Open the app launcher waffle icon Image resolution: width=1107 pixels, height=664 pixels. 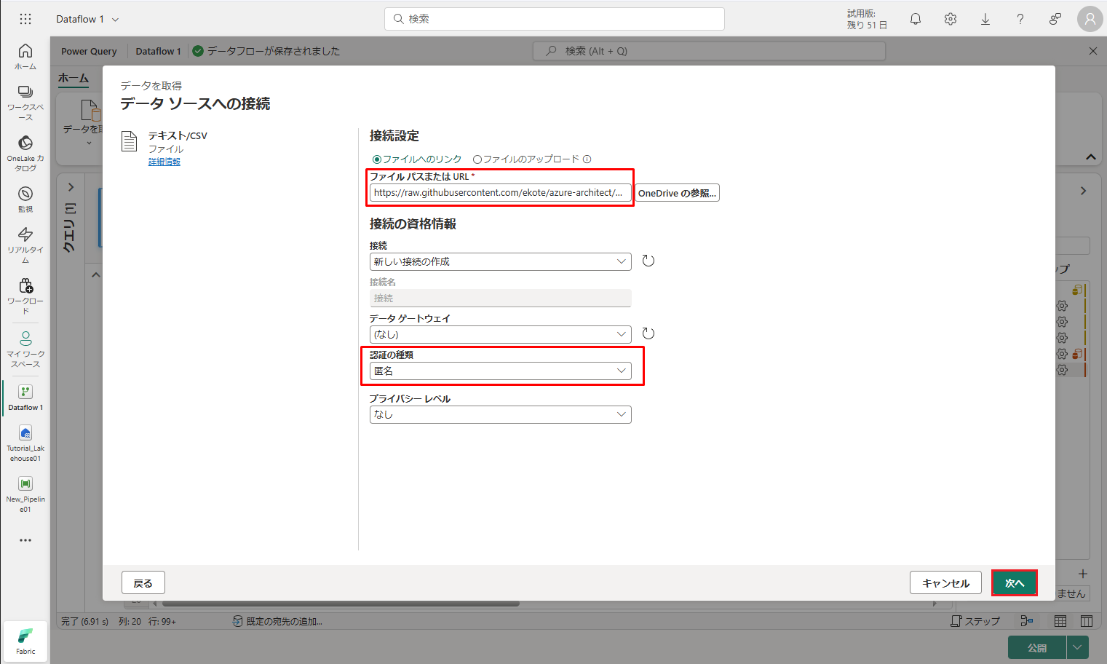point(25,19)
